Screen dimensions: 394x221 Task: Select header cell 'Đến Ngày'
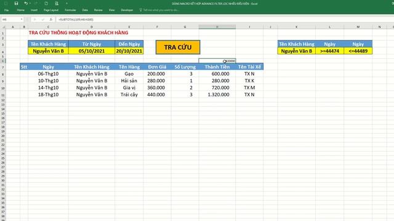(129, 44)
